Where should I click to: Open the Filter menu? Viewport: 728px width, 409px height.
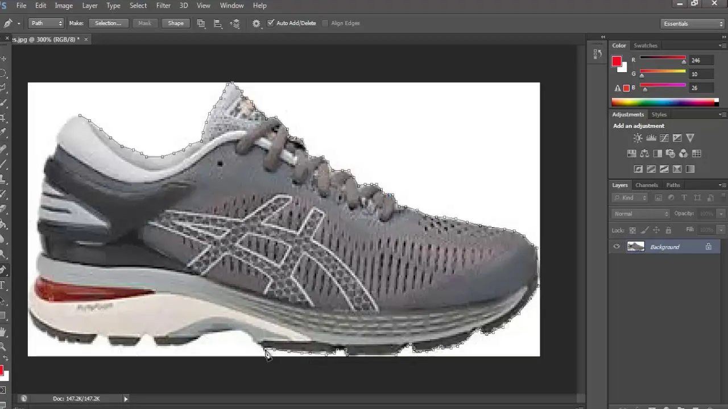pos(163,6)
